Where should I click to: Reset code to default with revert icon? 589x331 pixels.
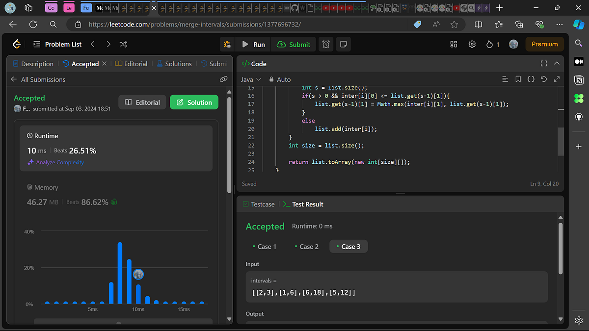click(543, 79)
